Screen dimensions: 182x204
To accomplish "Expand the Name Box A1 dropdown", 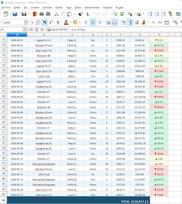I will [25, 30].
